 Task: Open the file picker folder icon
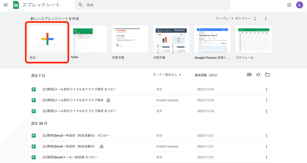267,74
